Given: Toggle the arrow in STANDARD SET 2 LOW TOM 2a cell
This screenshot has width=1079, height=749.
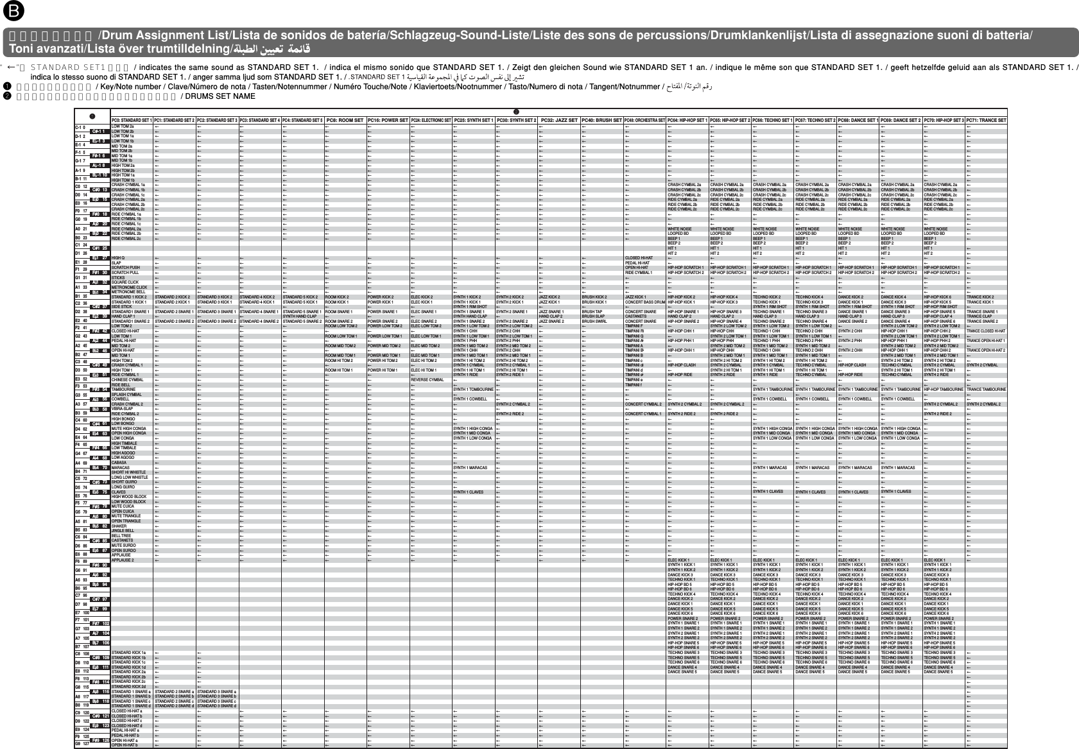Looking at the screenshot, I should point(157,127).
